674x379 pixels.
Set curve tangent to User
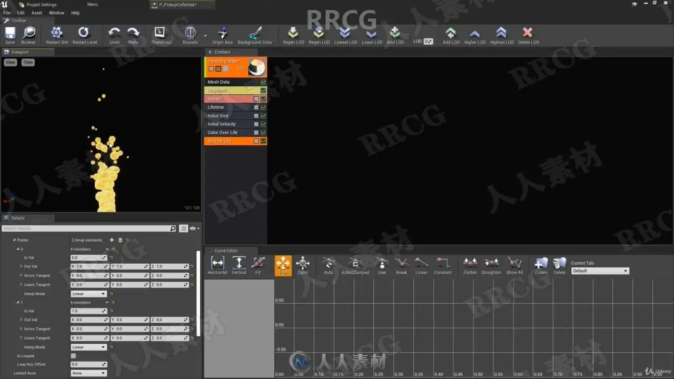382,266
